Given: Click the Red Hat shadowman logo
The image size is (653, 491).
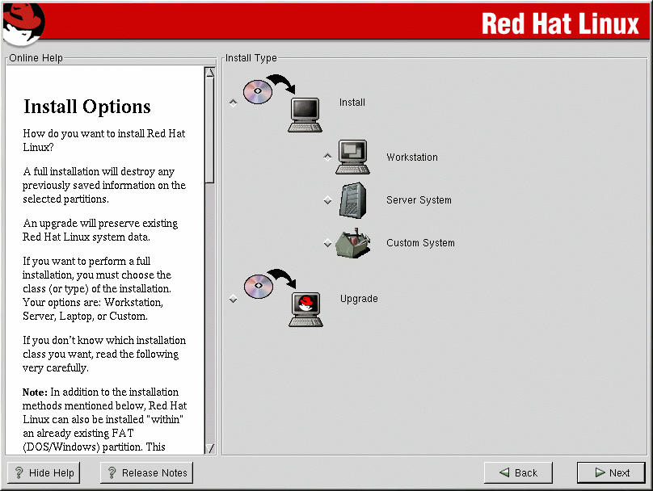Looking at the screenshot, I should coord(23,22).
